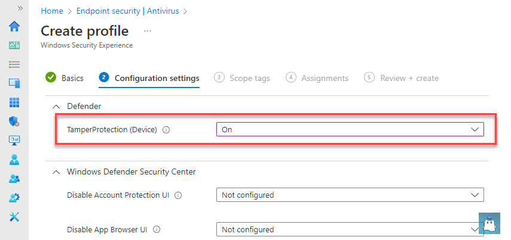
Task: Open Reports monitor icon in sidebar
Action: click(14, 141)
